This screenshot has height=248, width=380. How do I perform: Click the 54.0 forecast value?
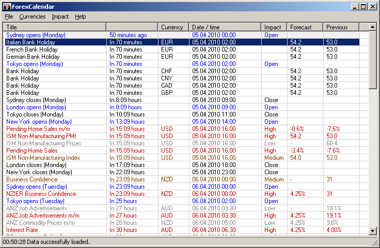tap(296, 158)
